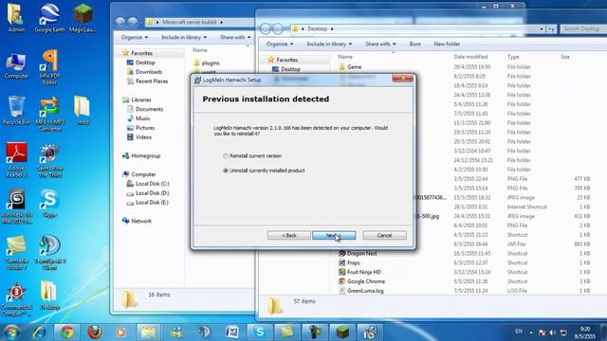Open Google Earth desktop shortcut
The image size is (607, 341).
pos(49,18)
